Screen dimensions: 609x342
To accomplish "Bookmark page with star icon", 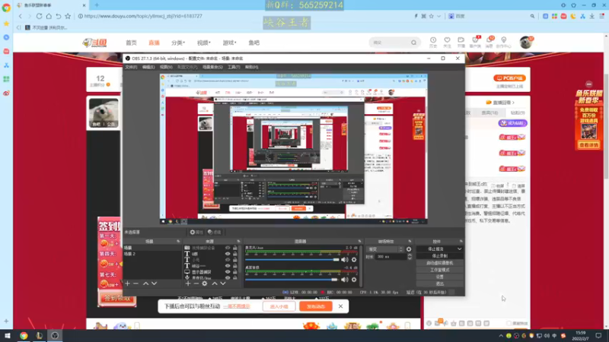I will click(68, 16).
